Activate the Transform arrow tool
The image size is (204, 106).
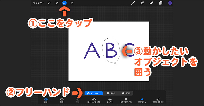point(72,3)
